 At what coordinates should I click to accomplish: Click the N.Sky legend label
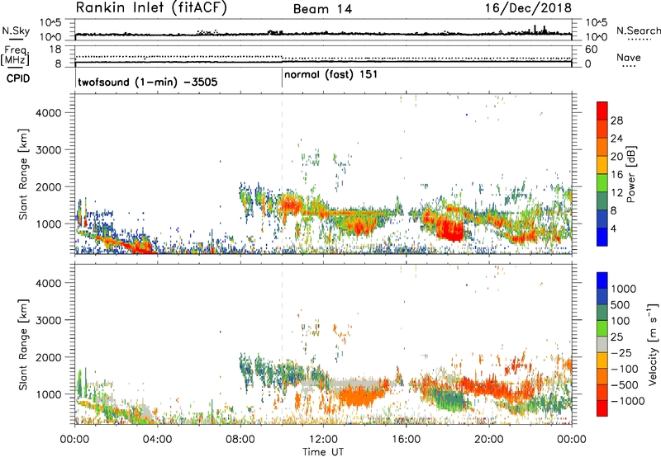click(16, 31)
